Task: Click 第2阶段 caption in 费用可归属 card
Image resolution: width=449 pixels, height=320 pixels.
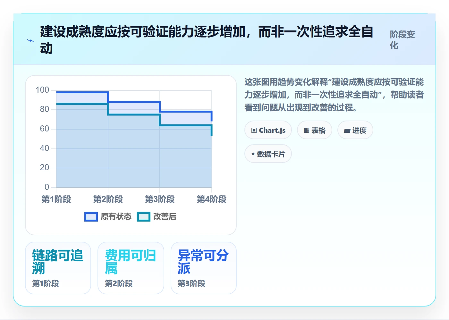Action: (x=119, y=283)
